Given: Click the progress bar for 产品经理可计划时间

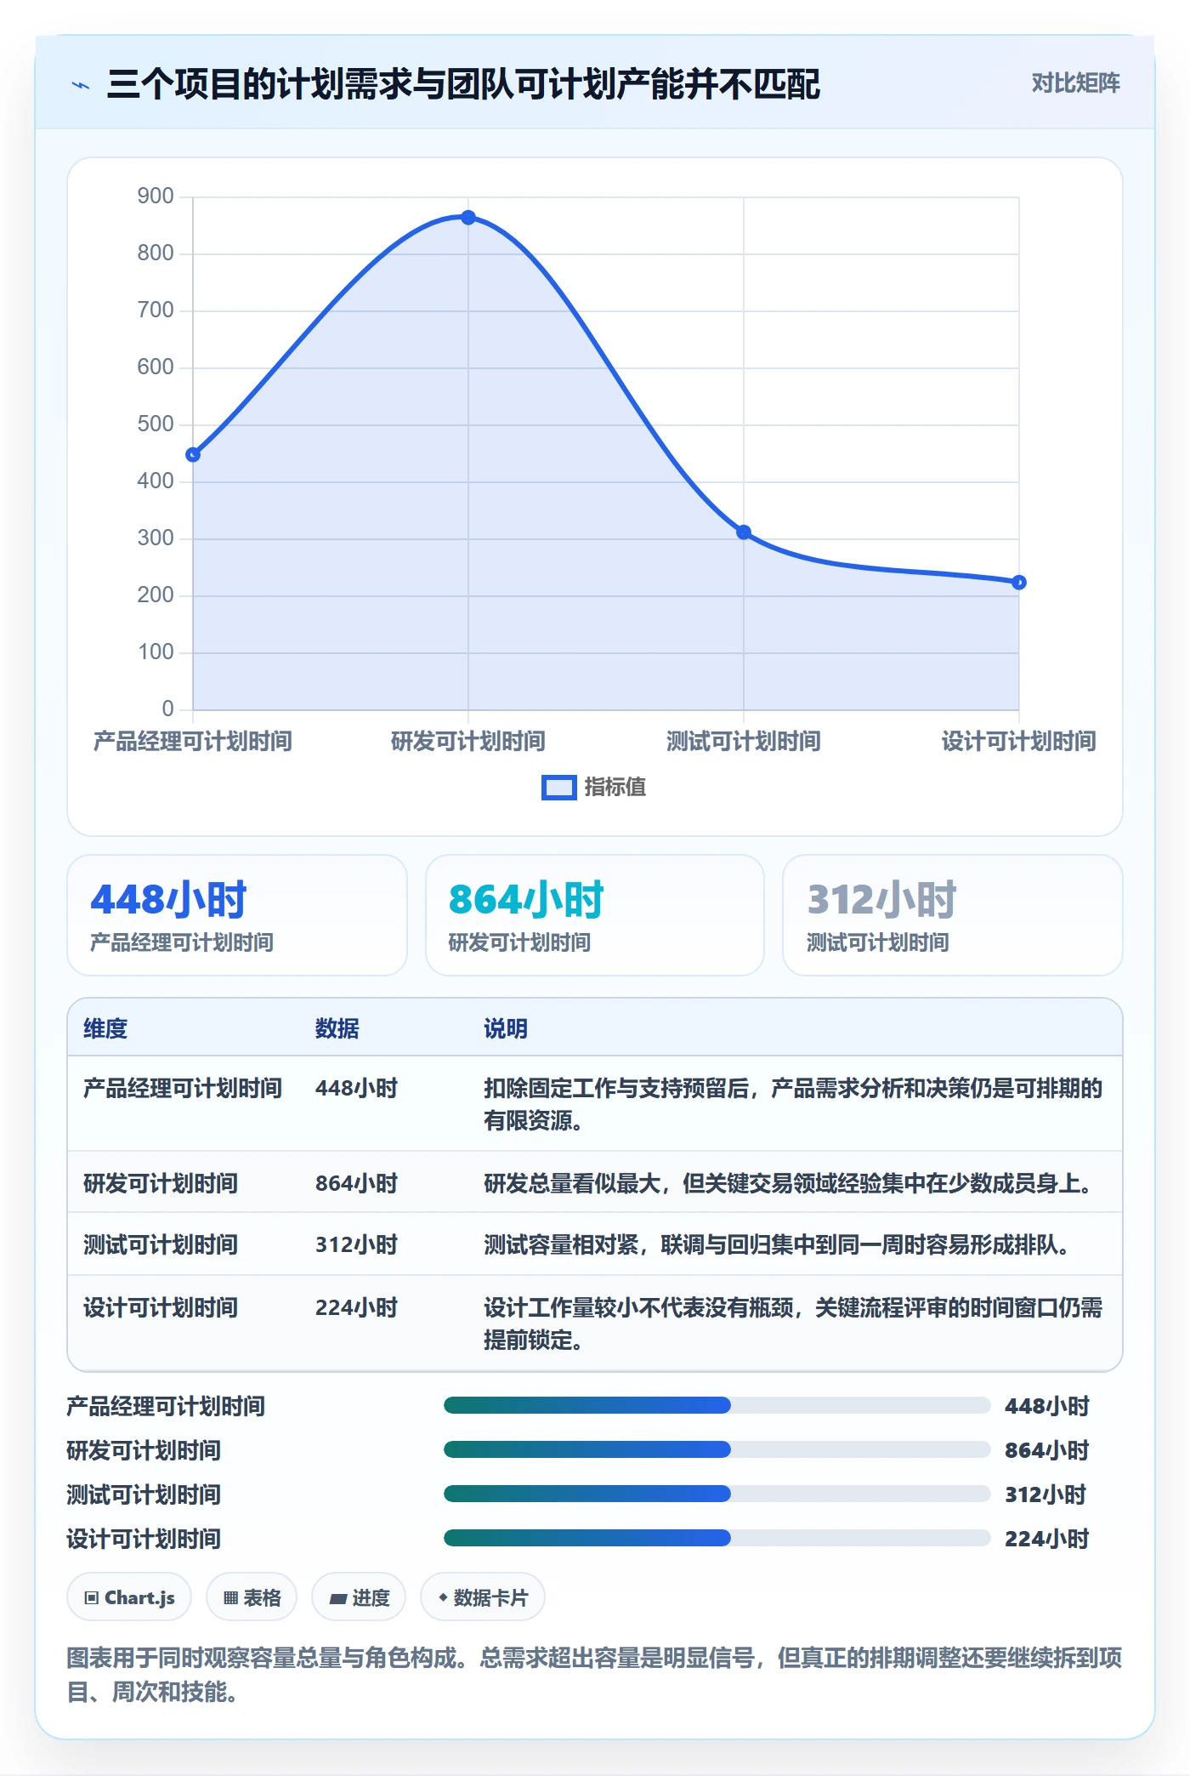Looking at the screenshot, I should pos(717,1405).
